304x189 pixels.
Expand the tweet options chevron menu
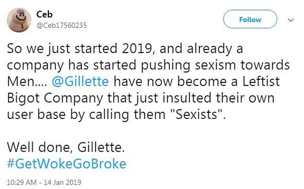[x=291, y=20]
